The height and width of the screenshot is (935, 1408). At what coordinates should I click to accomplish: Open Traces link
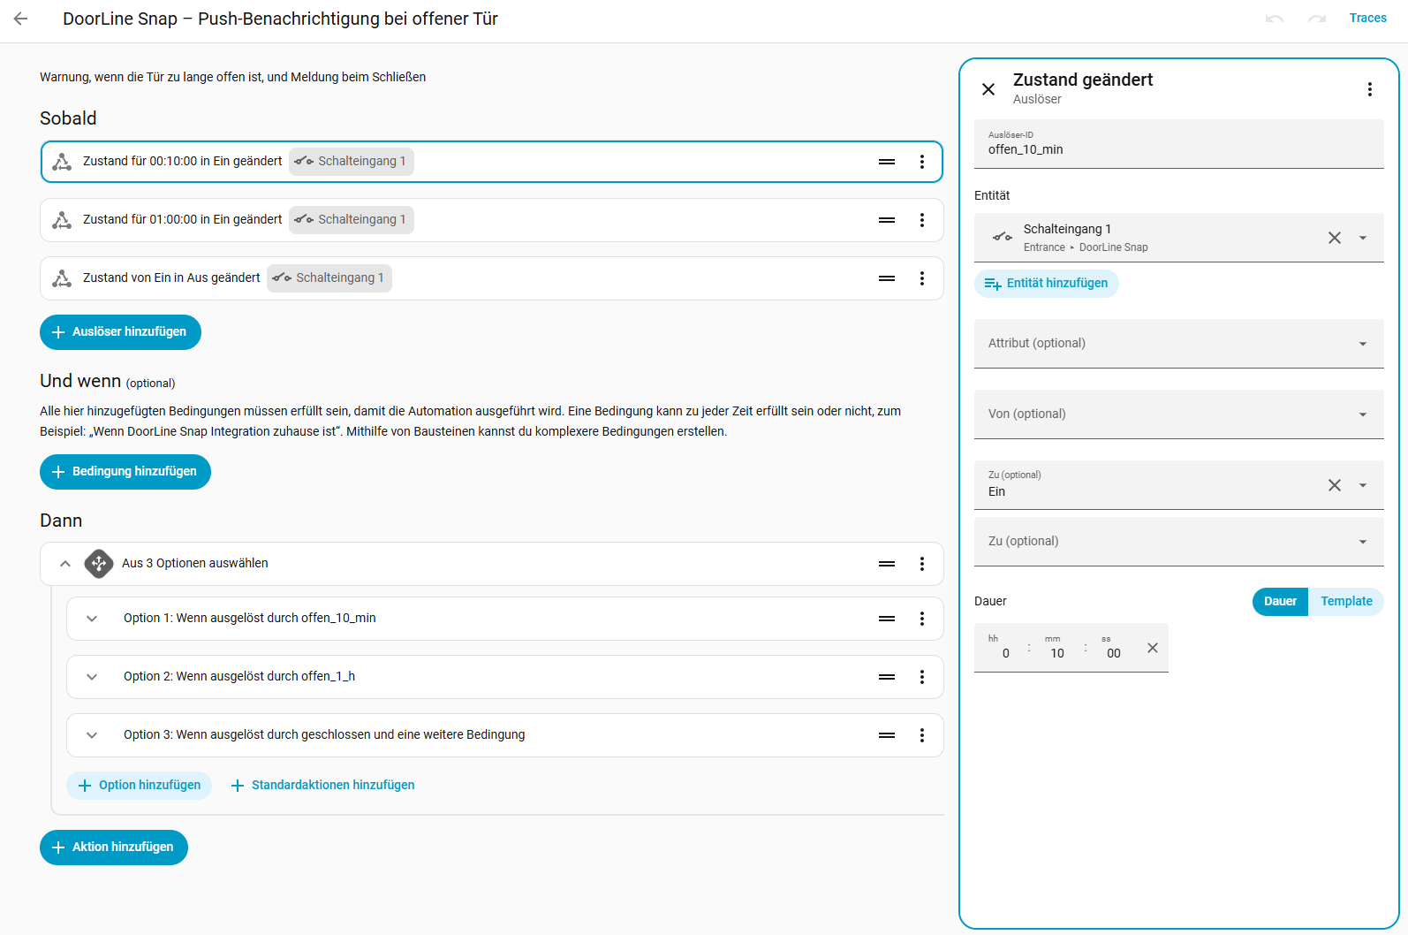(x=1367, y=18)
